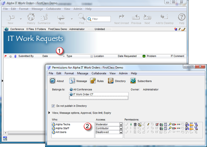Click the Help question mark icon

pos(181,17)
